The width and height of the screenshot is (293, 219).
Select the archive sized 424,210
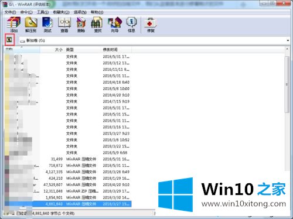point(68,179)
